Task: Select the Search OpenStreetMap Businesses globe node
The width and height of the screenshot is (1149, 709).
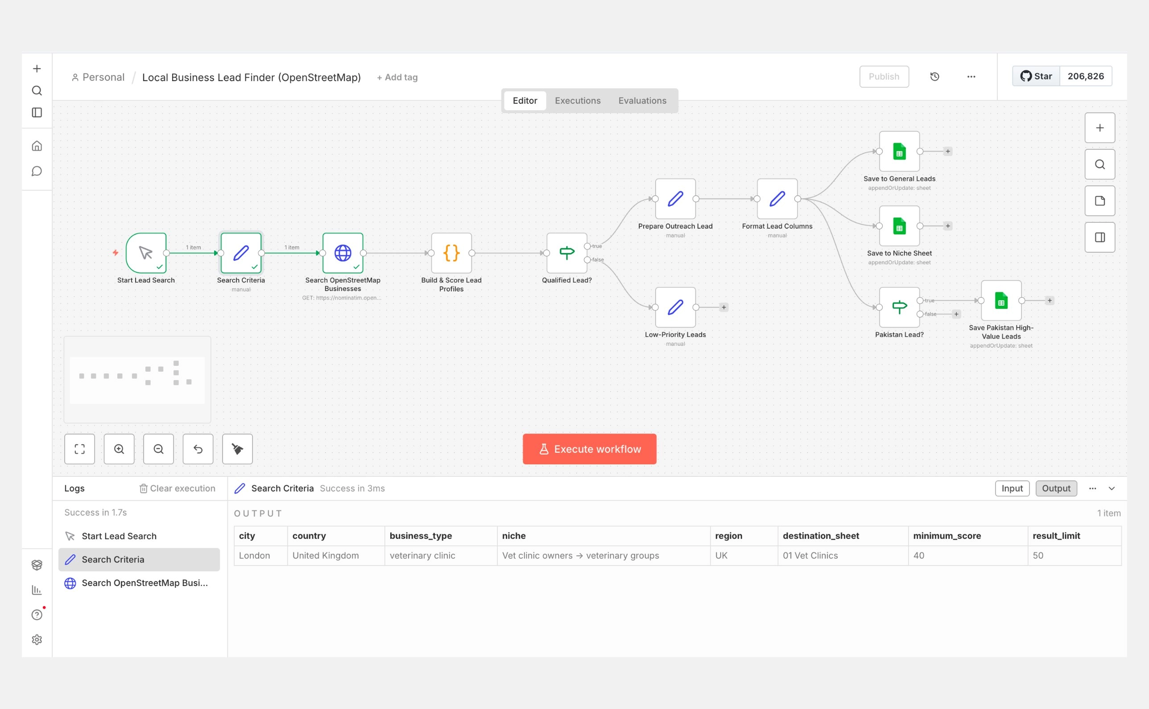Action: pyautogui.click(x=343, y=253)
